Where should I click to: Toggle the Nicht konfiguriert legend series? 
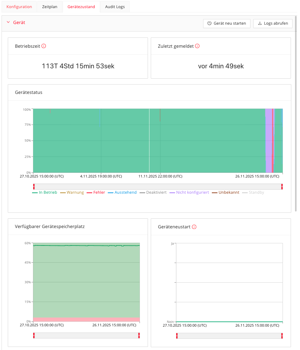point(189,192)
